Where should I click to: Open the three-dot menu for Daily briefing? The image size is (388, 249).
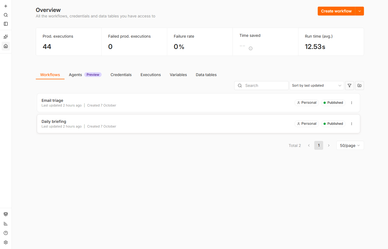pos(351,124)
